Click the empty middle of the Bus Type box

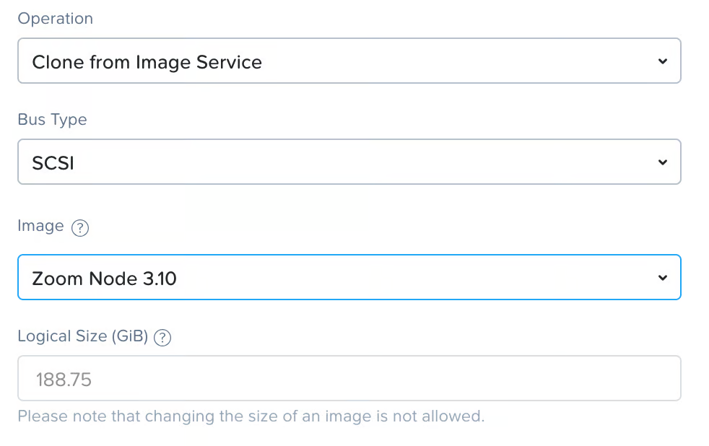click(x=361, y=162)
